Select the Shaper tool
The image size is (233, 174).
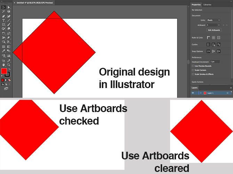(x=3, y=29)
